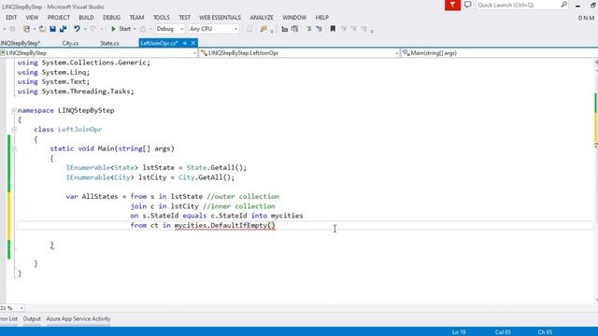
Task: Click the Navigate Forward icon in toolbar
Action: coord(12,29)
